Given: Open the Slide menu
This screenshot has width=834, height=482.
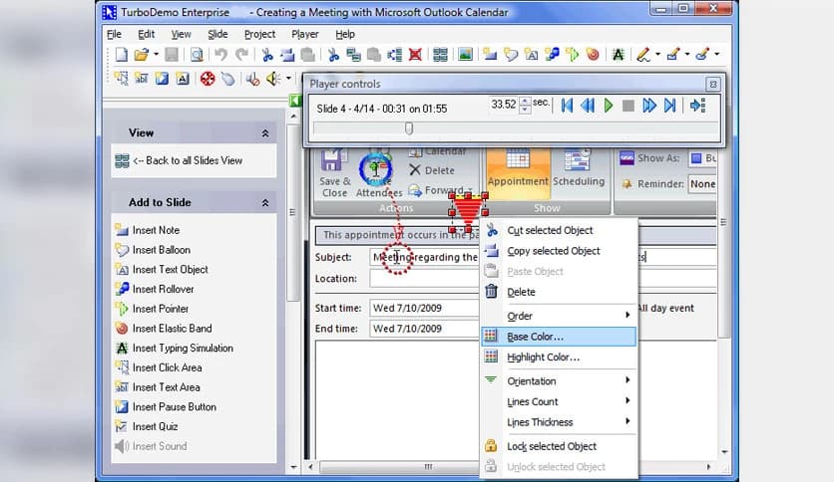Looking at the screenshot, I should coord(217,34).
